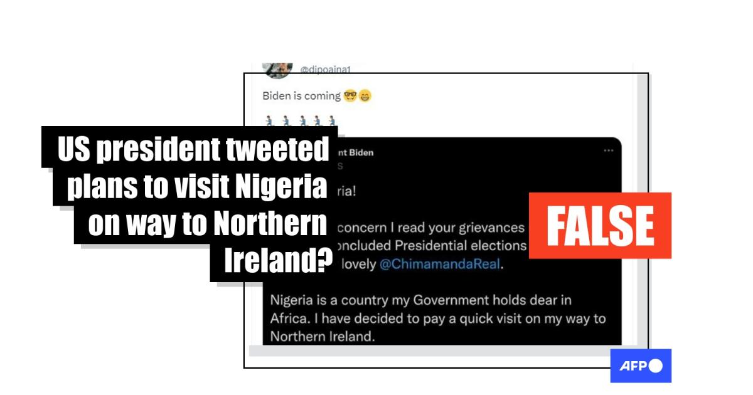This screenshot has width=753, height=395.
Task: Click the red FALSE label
Action: (x=600, y=226)
